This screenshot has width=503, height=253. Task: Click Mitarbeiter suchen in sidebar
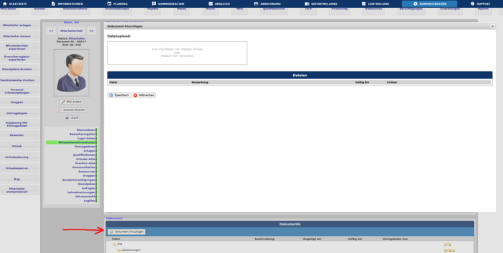tap(20, 36)
